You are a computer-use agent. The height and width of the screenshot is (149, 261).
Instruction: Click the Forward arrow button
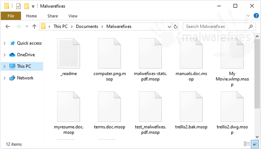point(18,27)
